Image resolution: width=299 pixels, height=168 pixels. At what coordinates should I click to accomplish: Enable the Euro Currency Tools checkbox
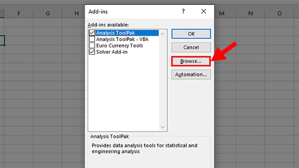92,46
